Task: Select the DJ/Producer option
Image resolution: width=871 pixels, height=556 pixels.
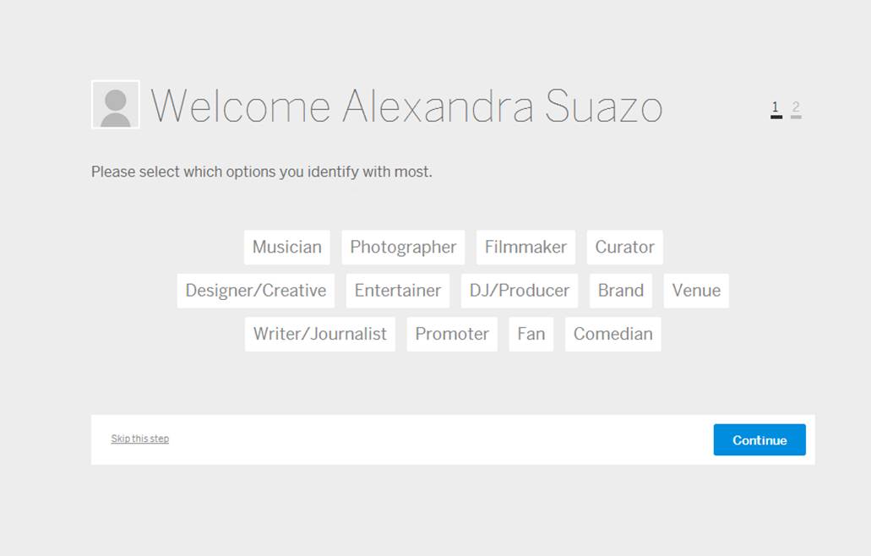Action: pos(520,291)
